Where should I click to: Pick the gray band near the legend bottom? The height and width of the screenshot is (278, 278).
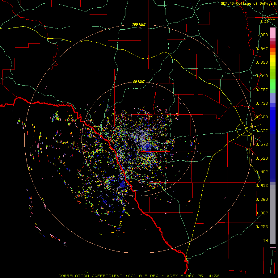(273, 215)
